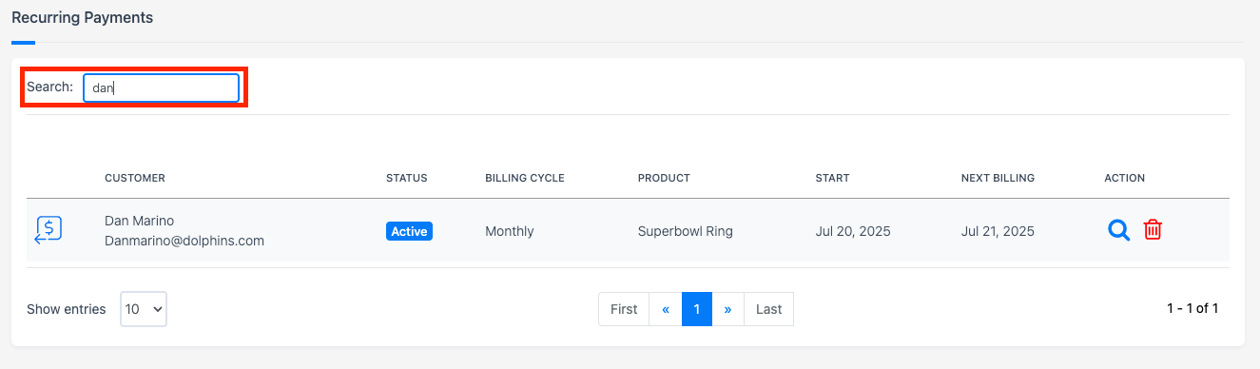The height and width of the screenshot is (369, 1260).
Task: Focus the Search input field
Action: (161, 87)
